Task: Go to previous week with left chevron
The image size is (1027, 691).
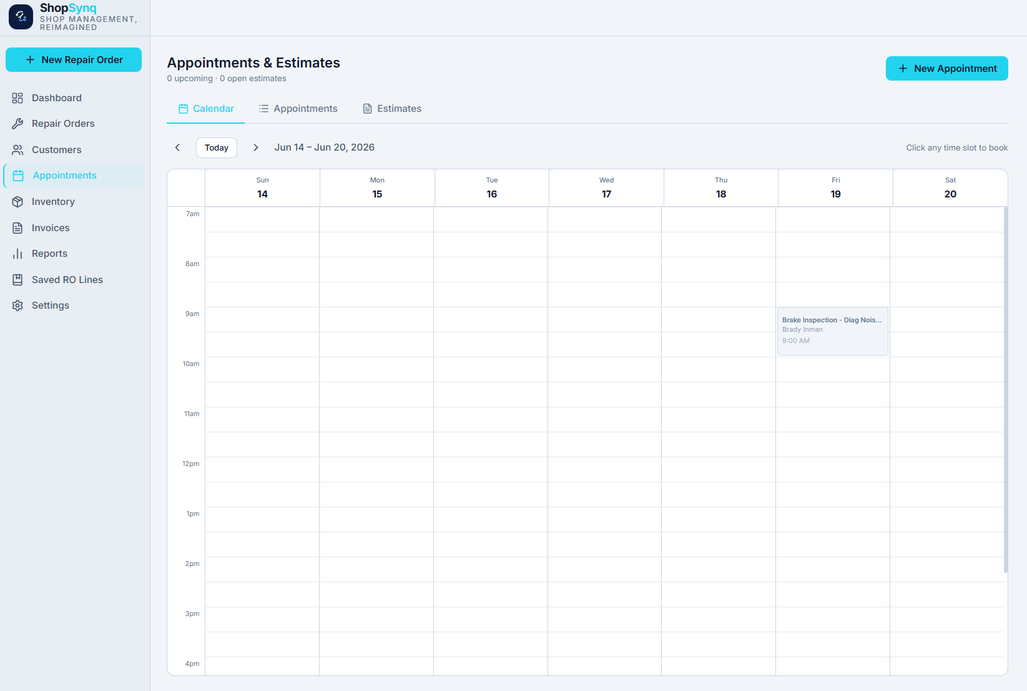Action: point(177,147)
